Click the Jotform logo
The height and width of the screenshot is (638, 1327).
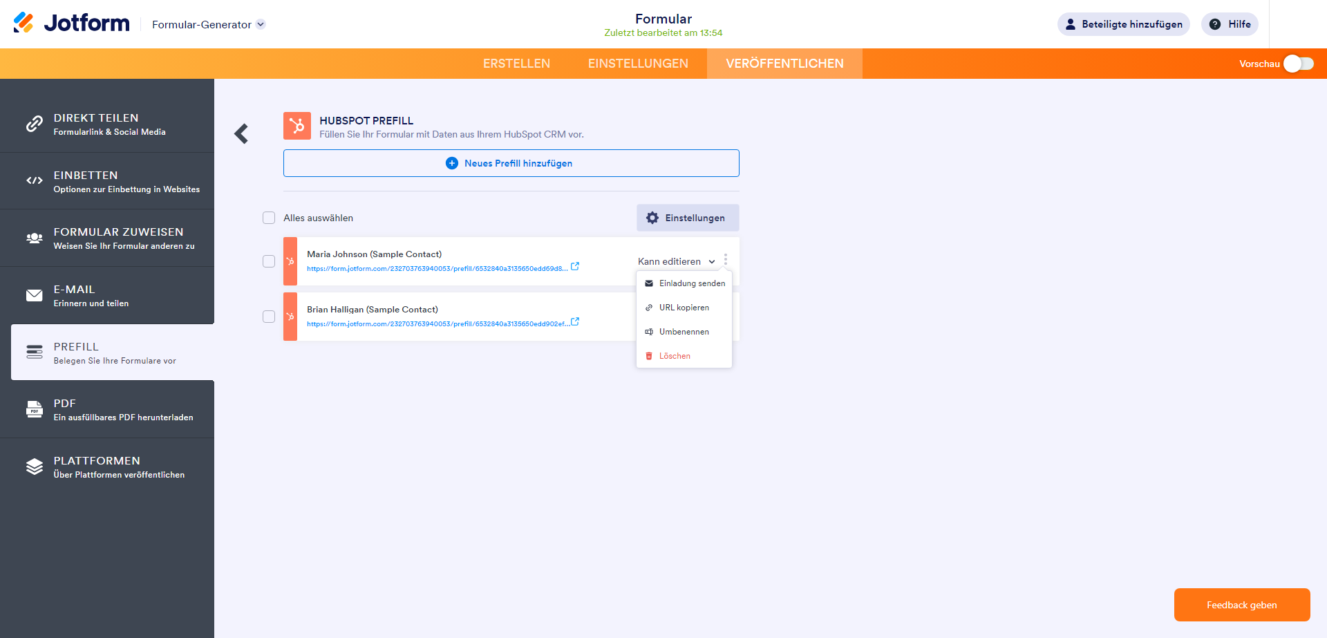(x=71, y=24)
